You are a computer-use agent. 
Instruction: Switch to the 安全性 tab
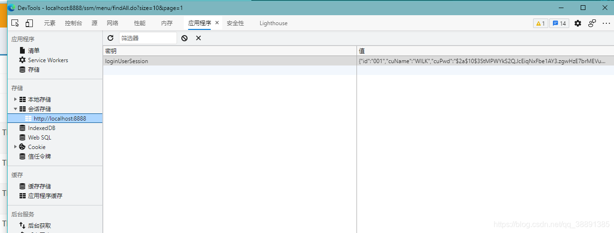(x=235, y=23)
